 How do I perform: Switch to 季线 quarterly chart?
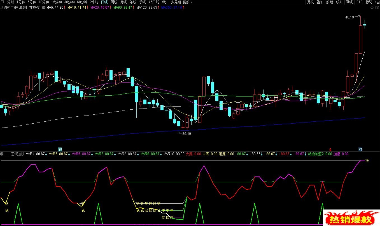pyautogui.click(x=143, y=2)
